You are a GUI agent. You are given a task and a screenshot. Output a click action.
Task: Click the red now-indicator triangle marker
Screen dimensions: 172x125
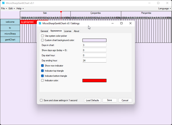(61, 12)
